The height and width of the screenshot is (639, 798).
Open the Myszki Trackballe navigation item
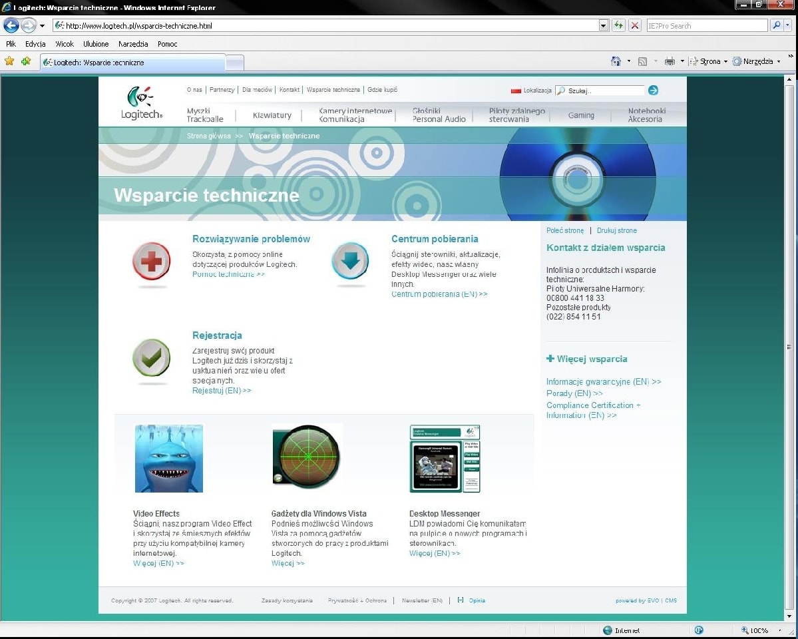[204, 115]
